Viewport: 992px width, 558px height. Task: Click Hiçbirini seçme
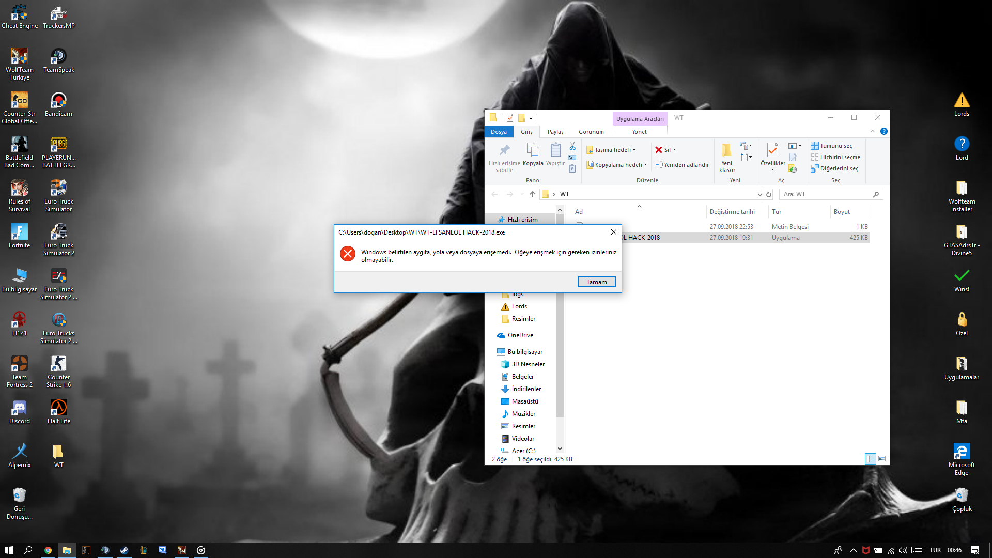[x=835, y=157]
